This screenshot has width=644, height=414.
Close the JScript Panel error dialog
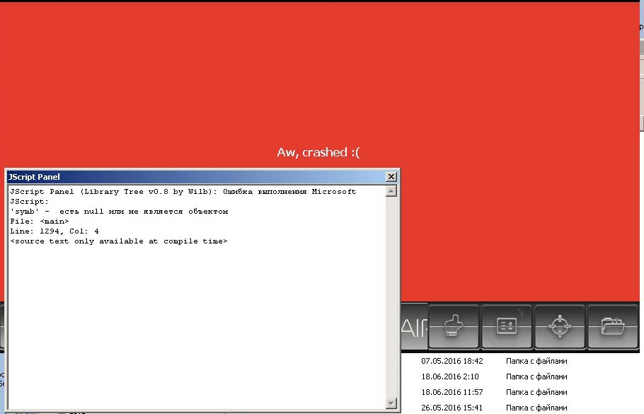pos(391,177)
